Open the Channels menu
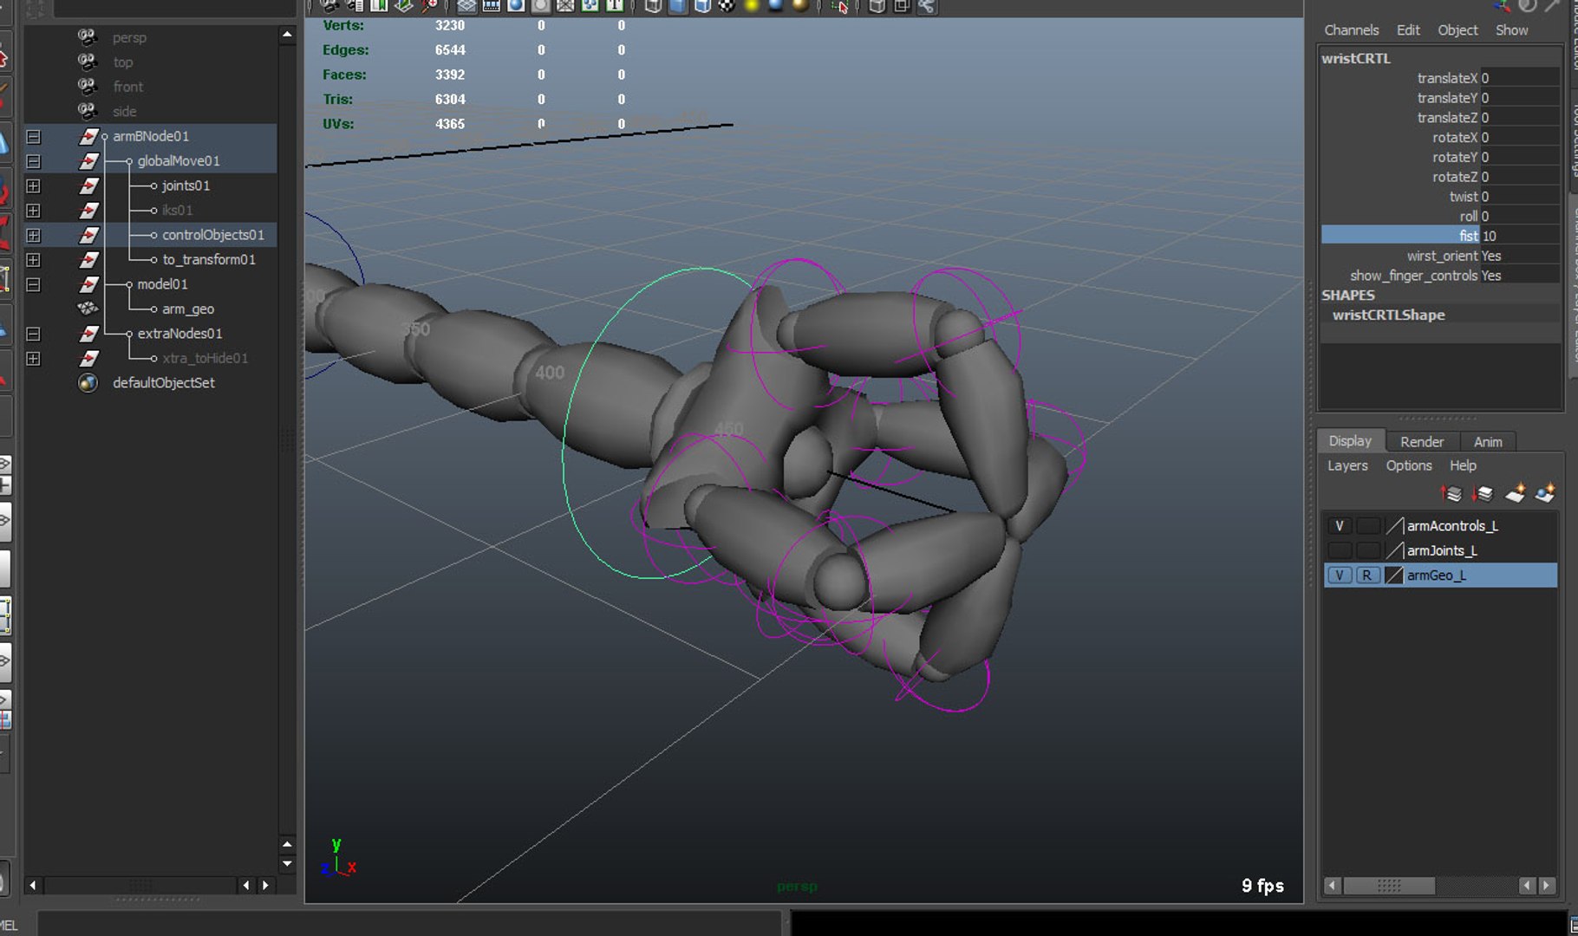Image resolution: width=1578 pixels, height=936 pixels. [1351, 30]
